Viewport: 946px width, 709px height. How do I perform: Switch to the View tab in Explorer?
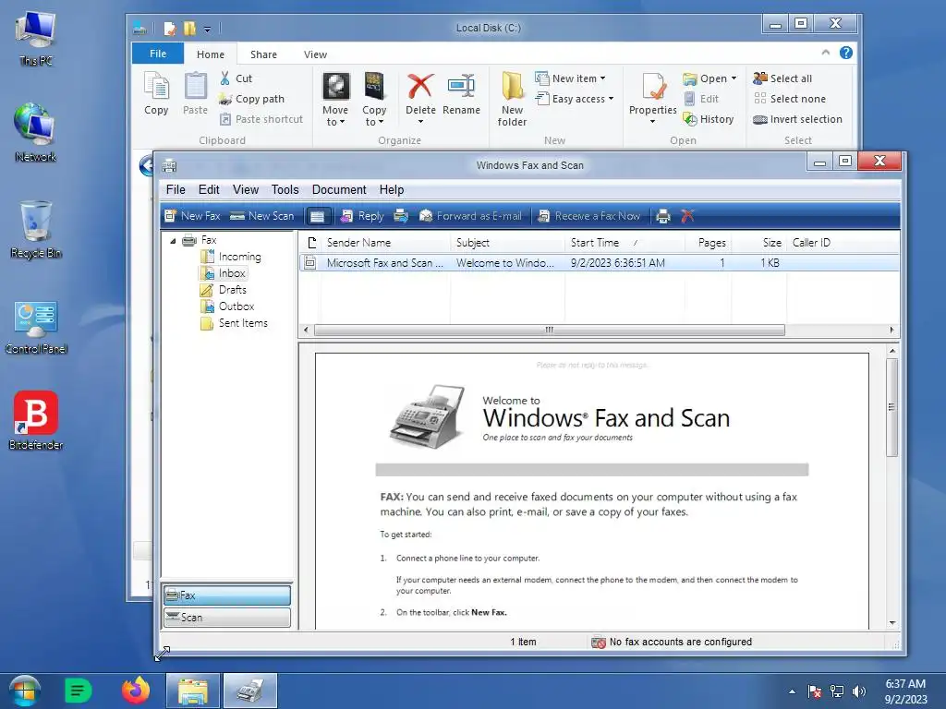[x=315, y=54]
